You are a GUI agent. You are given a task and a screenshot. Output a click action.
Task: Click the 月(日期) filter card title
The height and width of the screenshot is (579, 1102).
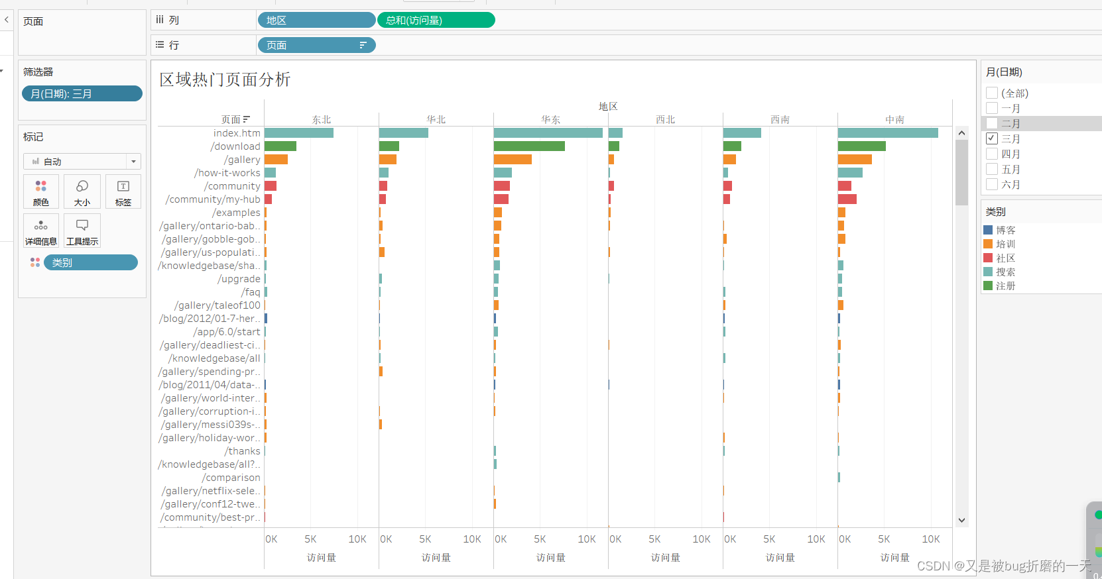1004,72
